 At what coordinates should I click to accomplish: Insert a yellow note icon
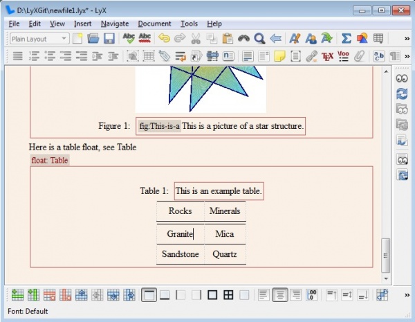280,56
